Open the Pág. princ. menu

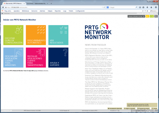tap(8, 11)
